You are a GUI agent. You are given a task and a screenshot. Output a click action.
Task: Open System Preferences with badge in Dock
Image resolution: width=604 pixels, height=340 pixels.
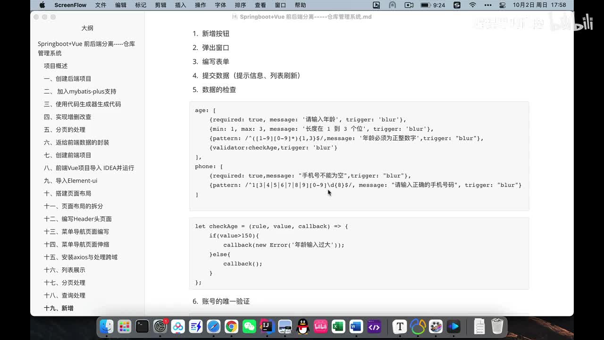pyautogui.click(x=160, y=326)
